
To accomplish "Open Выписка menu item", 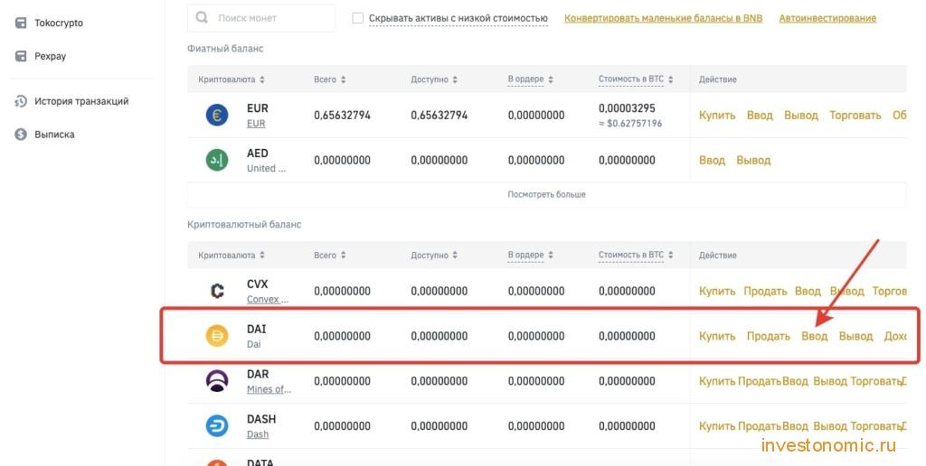I will tap(54, 135).
